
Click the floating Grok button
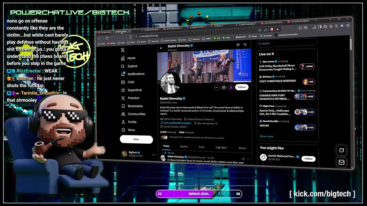(341, 150)
